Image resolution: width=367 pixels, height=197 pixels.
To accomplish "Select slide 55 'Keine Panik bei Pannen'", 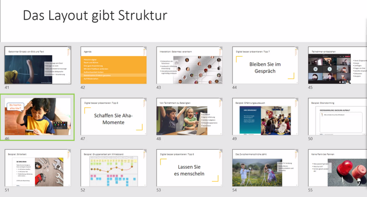I will [x=338, y=168].
